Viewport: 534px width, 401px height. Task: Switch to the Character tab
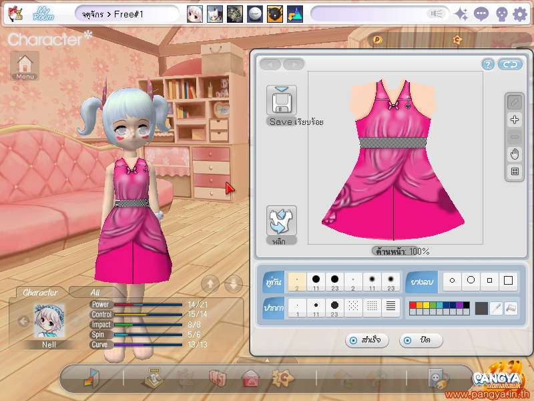coord(40,292)
